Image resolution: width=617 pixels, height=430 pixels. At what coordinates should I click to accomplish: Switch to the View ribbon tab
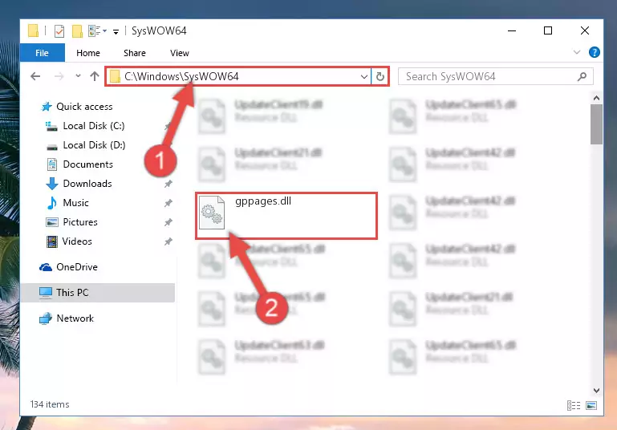click(x=180, y=53)
